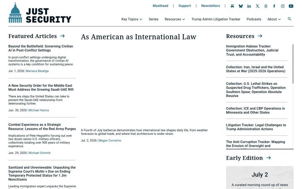The width and height of the screenshot is (302, 189).
Task: Open Litigation Tracker: Legal Challenges to Trump Administration
Action: (x=256, y=127)
